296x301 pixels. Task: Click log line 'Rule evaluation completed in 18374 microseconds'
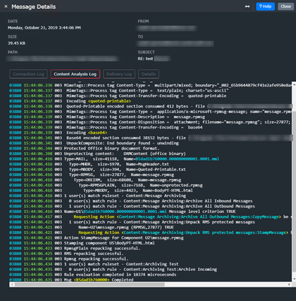click(x=93, y=275)
